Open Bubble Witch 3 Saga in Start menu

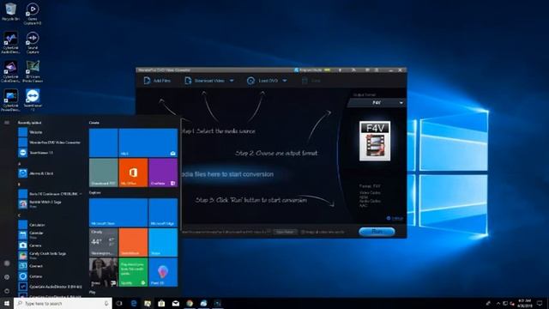pos(51,203)
